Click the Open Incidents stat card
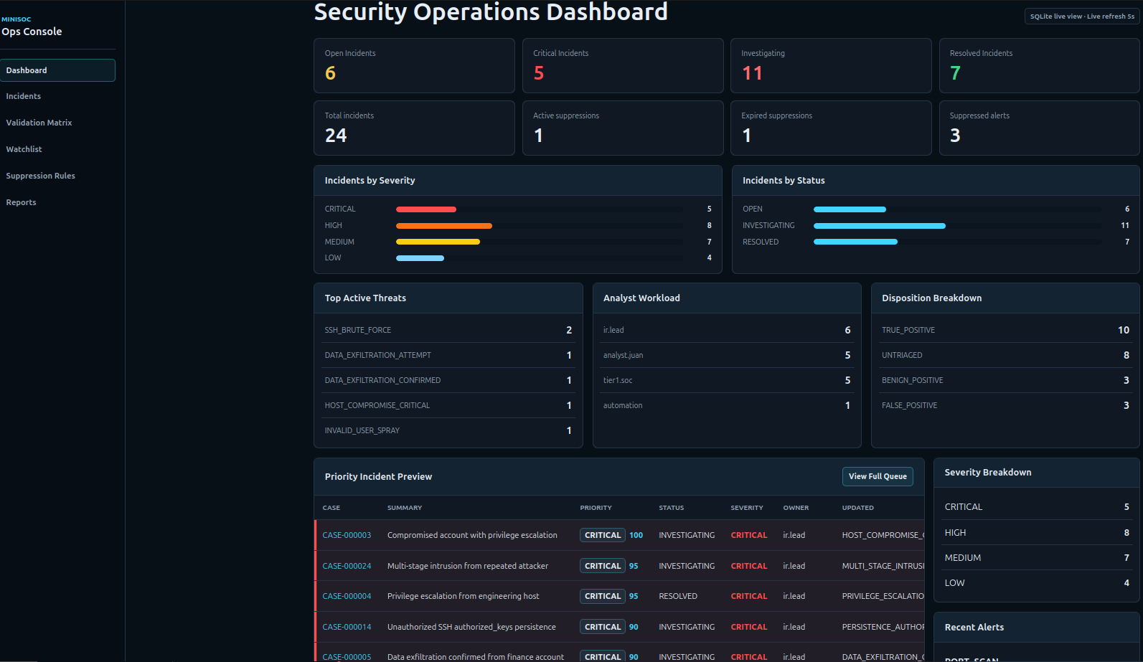1143x662 pixels. [x=414, y=65]
